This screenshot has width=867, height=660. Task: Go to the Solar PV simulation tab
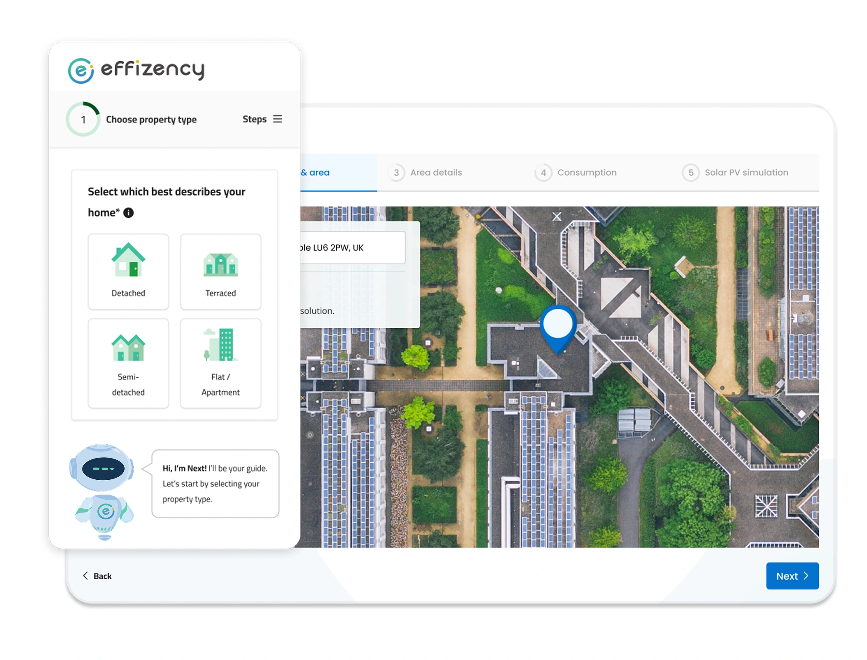746,173
